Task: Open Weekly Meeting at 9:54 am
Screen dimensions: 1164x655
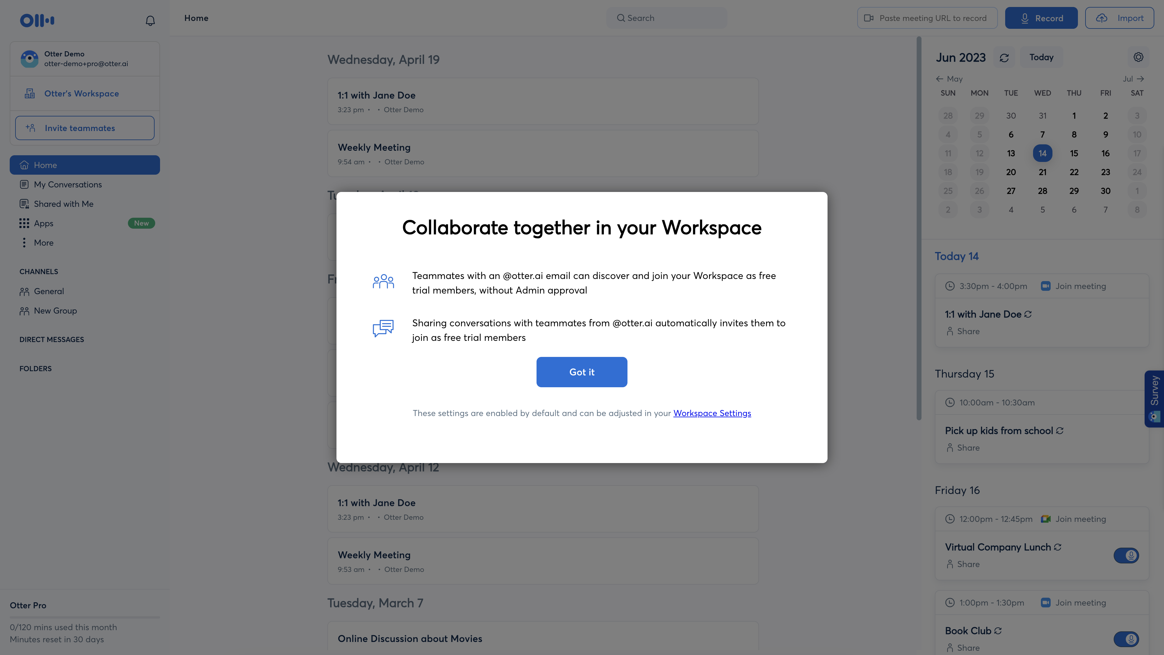Action: pos(543,154)
